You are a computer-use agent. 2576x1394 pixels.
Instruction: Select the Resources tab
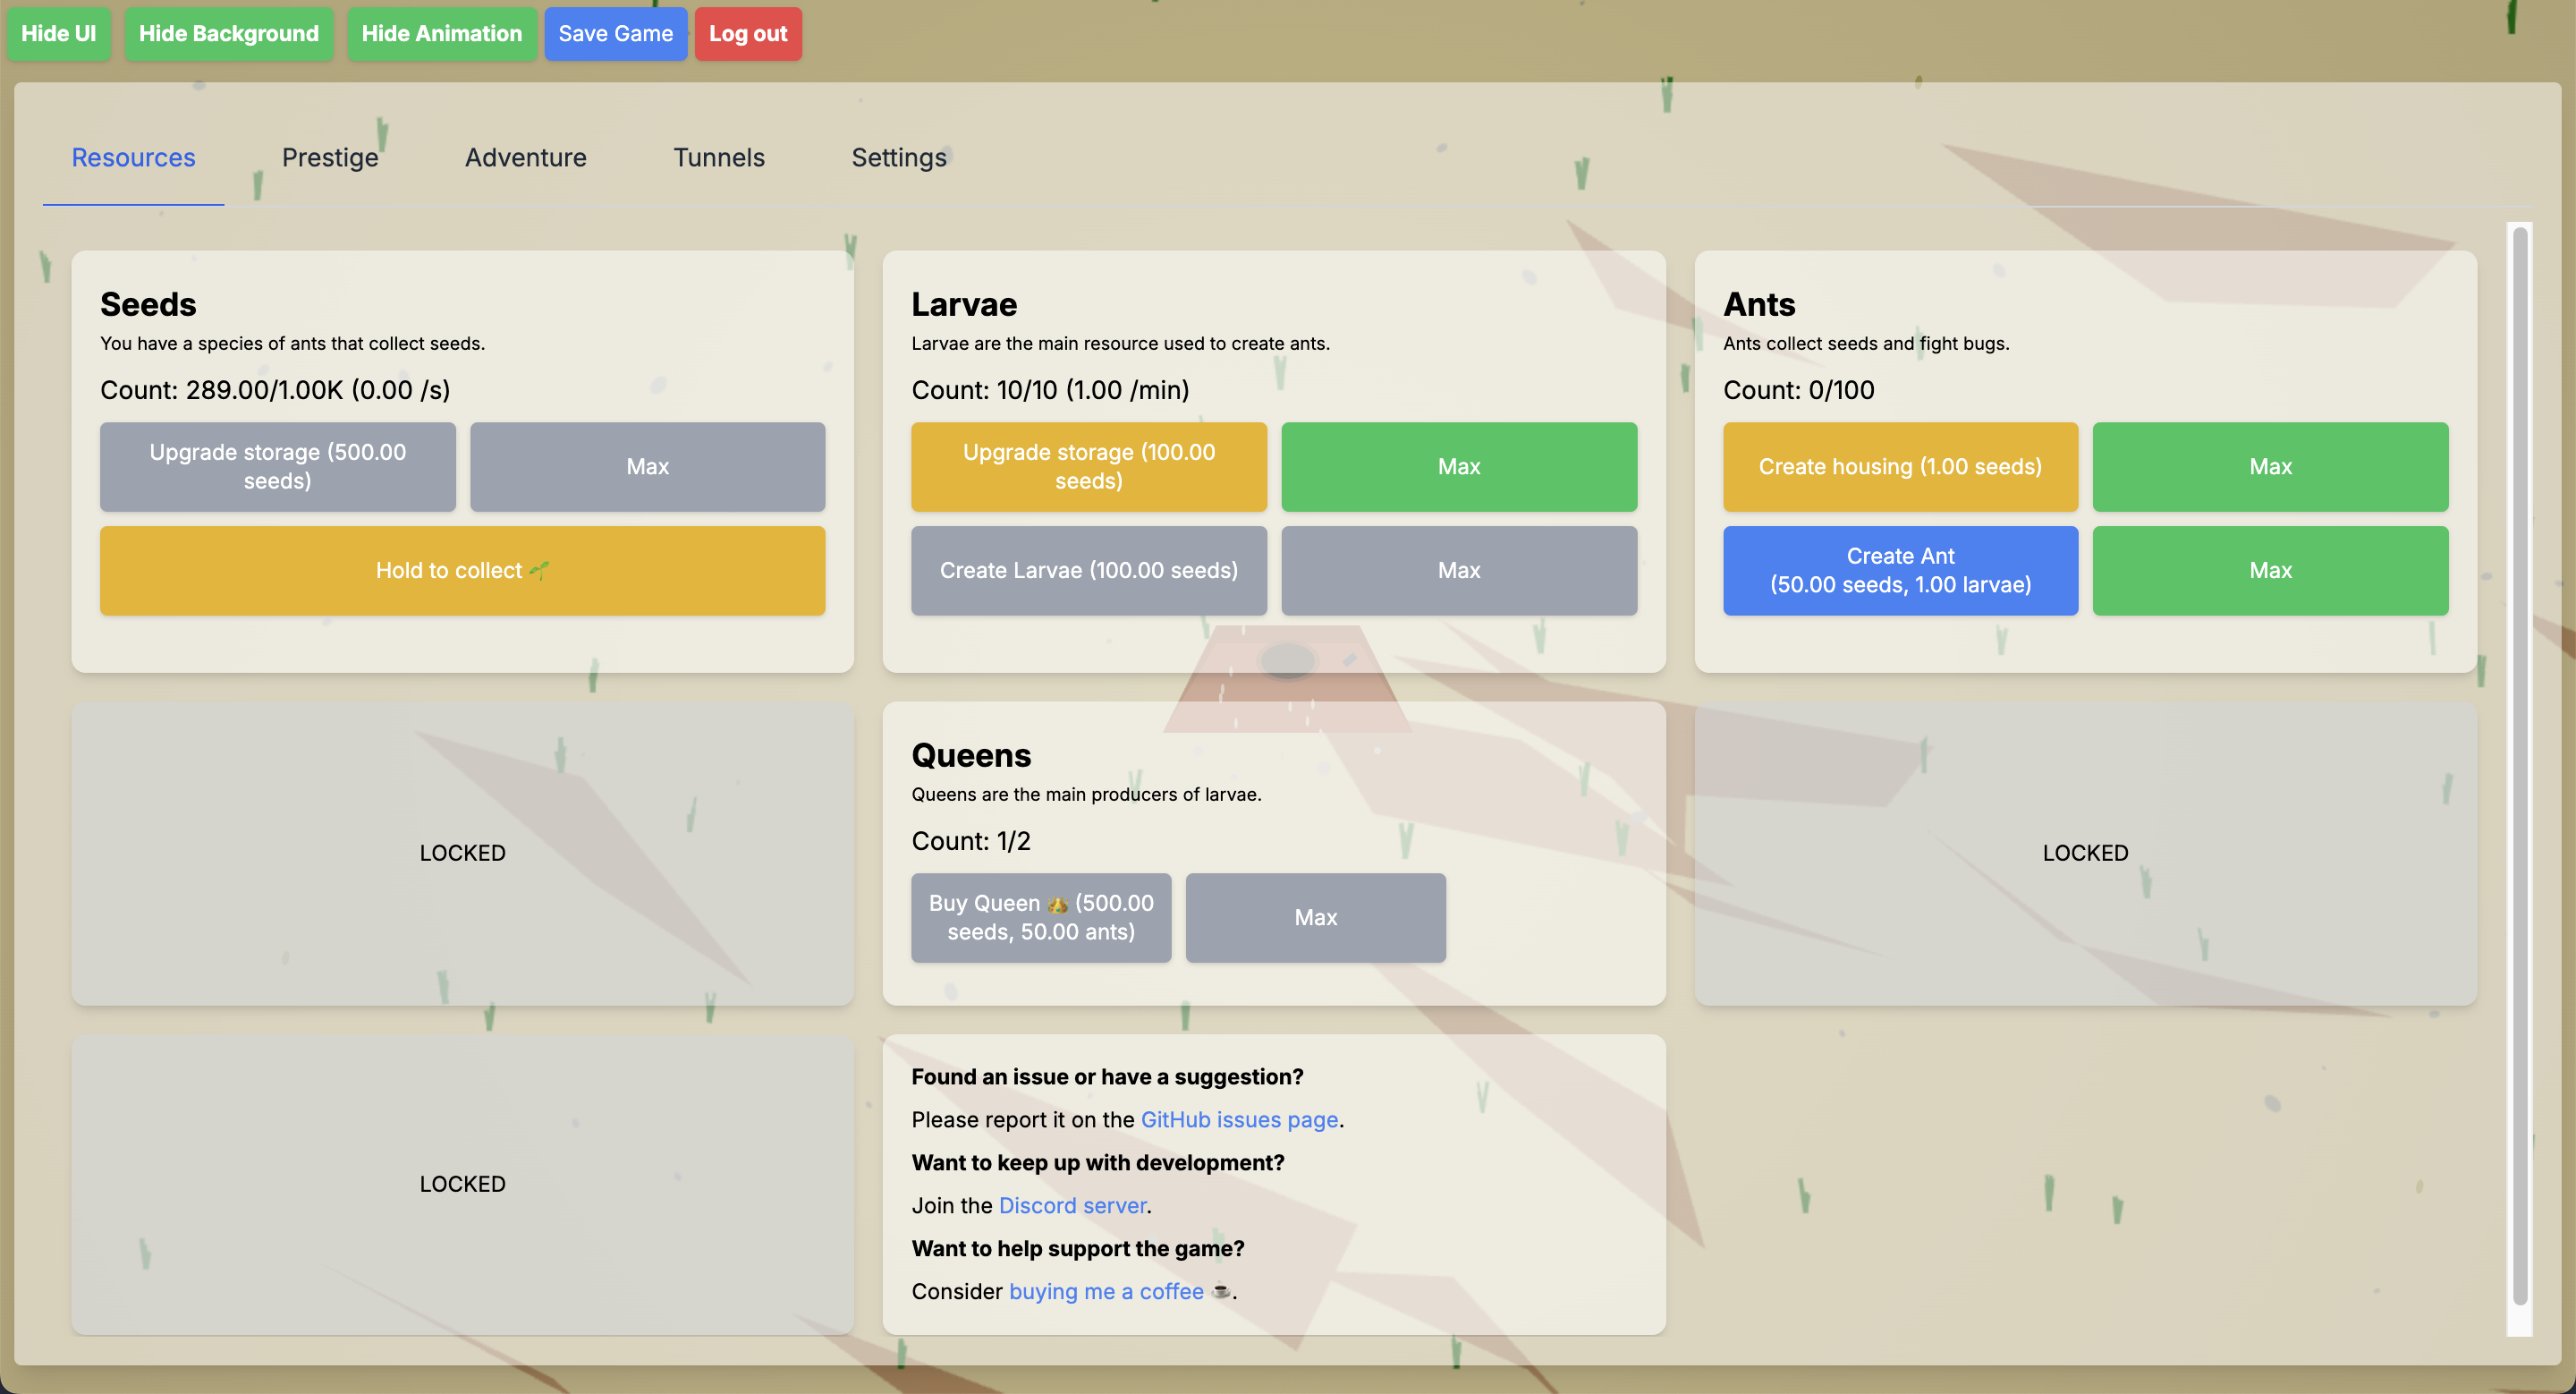tap(133, 158)
